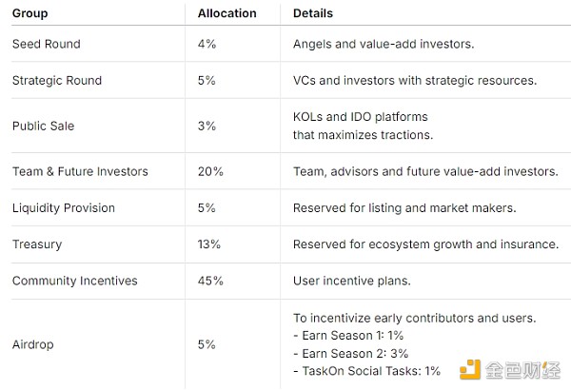Click the Allocation column header
The image size is (571, 390).
226,14
